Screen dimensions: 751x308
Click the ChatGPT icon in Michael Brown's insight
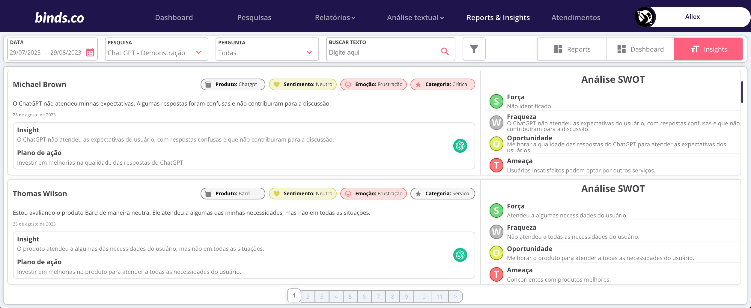[460, 146]
